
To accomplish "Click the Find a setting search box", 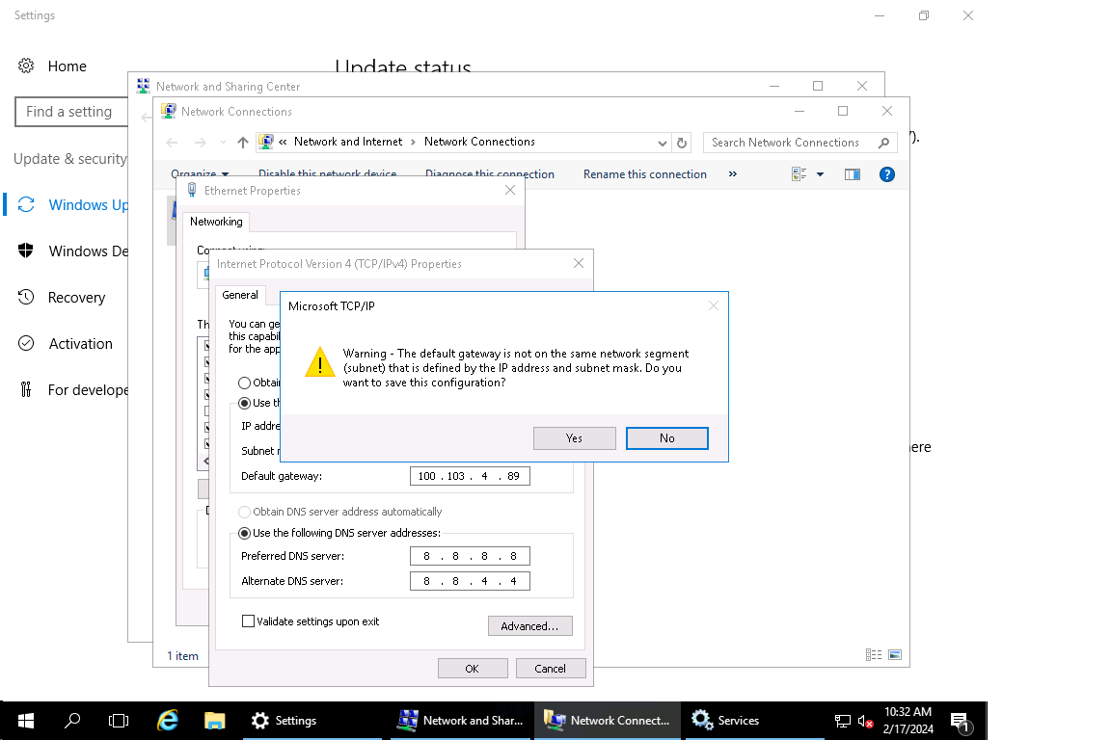I will [70, 112].
